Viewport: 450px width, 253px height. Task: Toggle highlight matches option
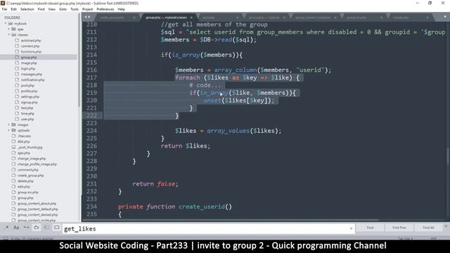57,228
